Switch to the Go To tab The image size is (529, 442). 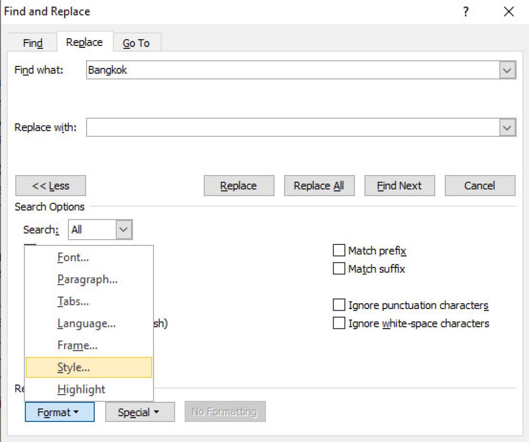(x=136, y=43)
